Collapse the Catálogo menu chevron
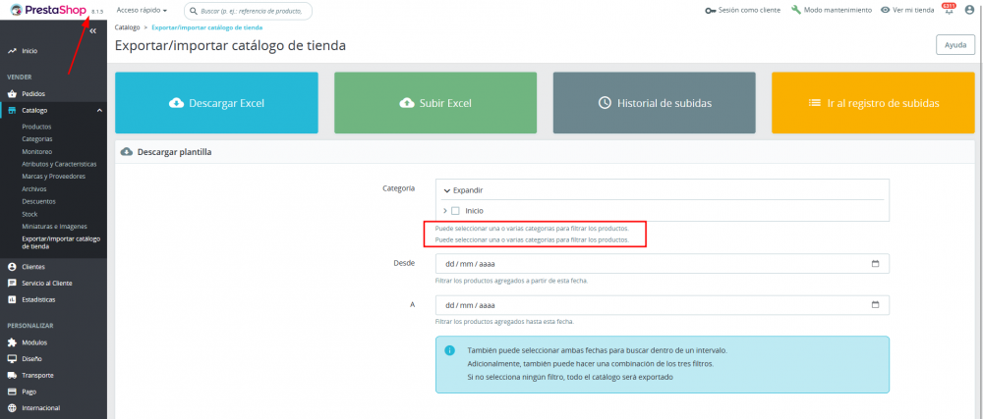The height and width of the screenshot is (419, 983). click(x=99, y=111)
